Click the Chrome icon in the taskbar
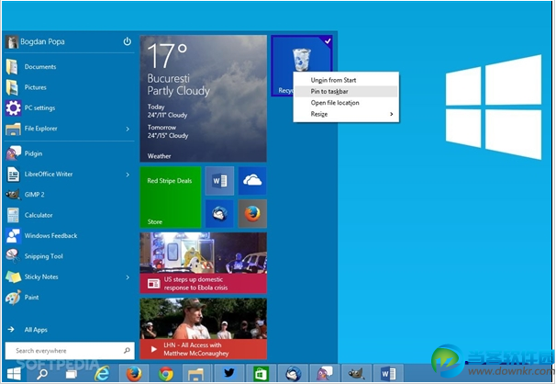556x384 pixels. (165, 373)
